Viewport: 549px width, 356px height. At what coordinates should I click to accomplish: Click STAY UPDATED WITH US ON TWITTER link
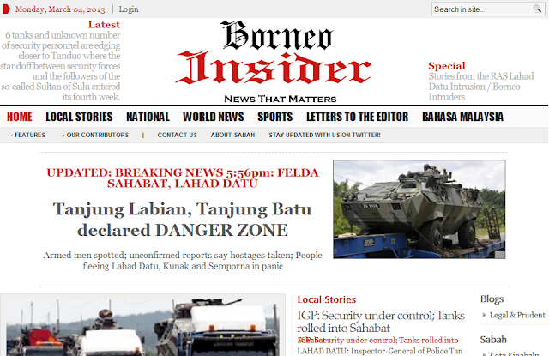coord(324,135)
